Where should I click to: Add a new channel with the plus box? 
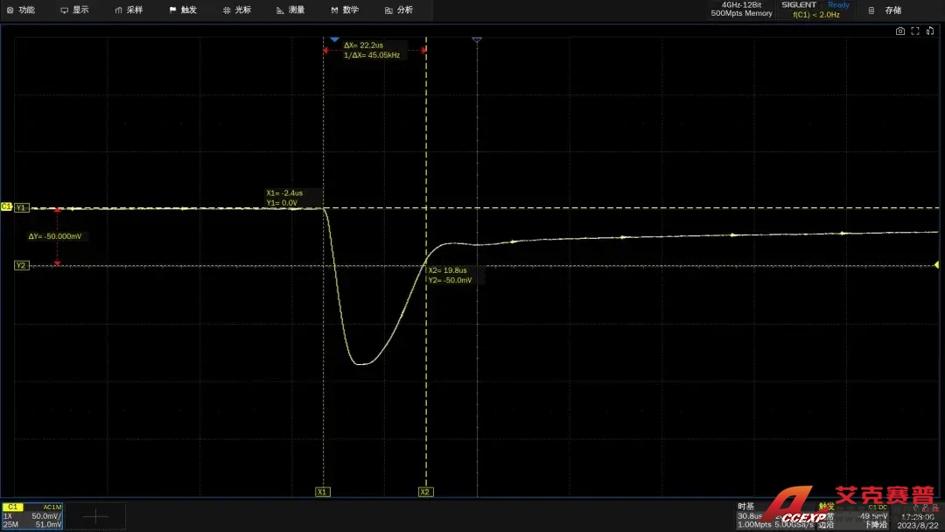(95, 516)
